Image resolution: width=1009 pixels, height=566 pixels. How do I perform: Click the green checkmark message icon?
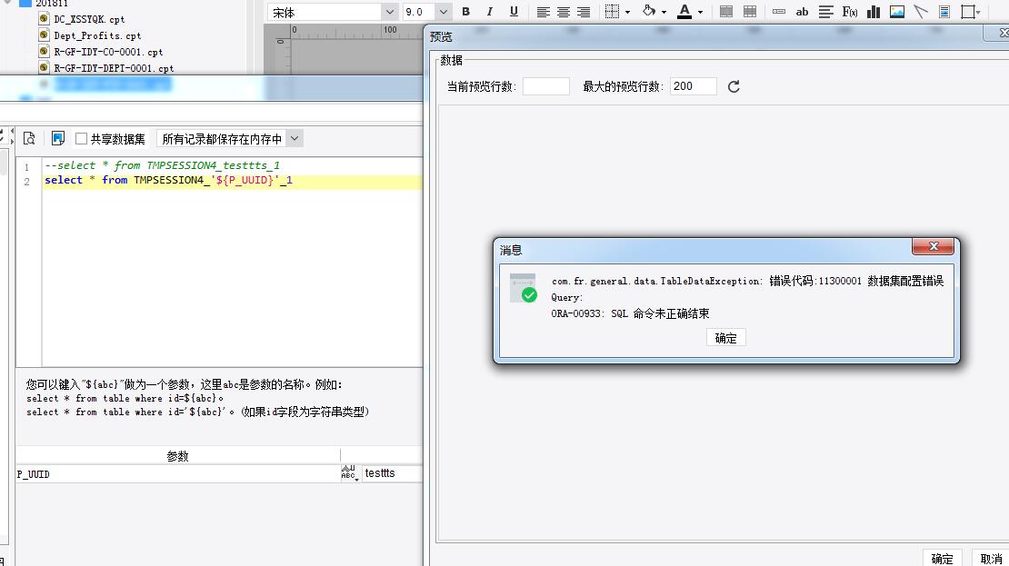(524, 288)
